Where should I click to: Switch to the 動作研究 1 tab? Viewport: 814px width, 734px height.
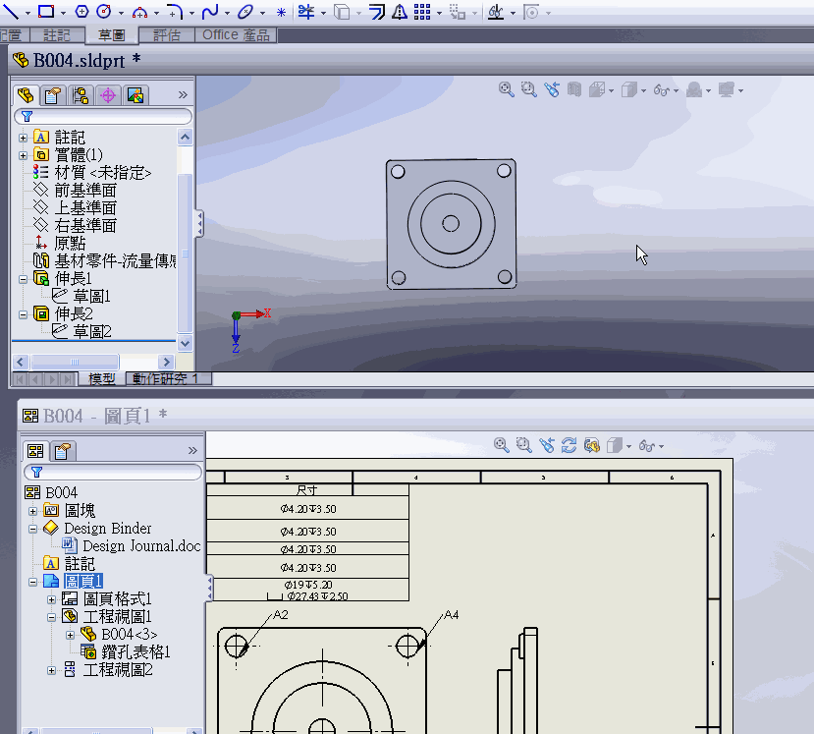[169, 378]
